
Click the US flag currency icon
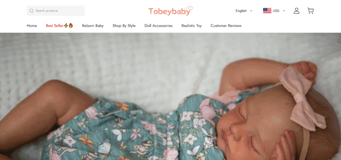267,11
